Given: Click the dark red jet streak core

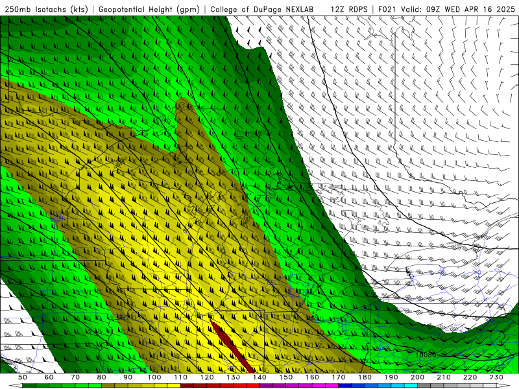Looking at the screenshot, I should 232,346.
